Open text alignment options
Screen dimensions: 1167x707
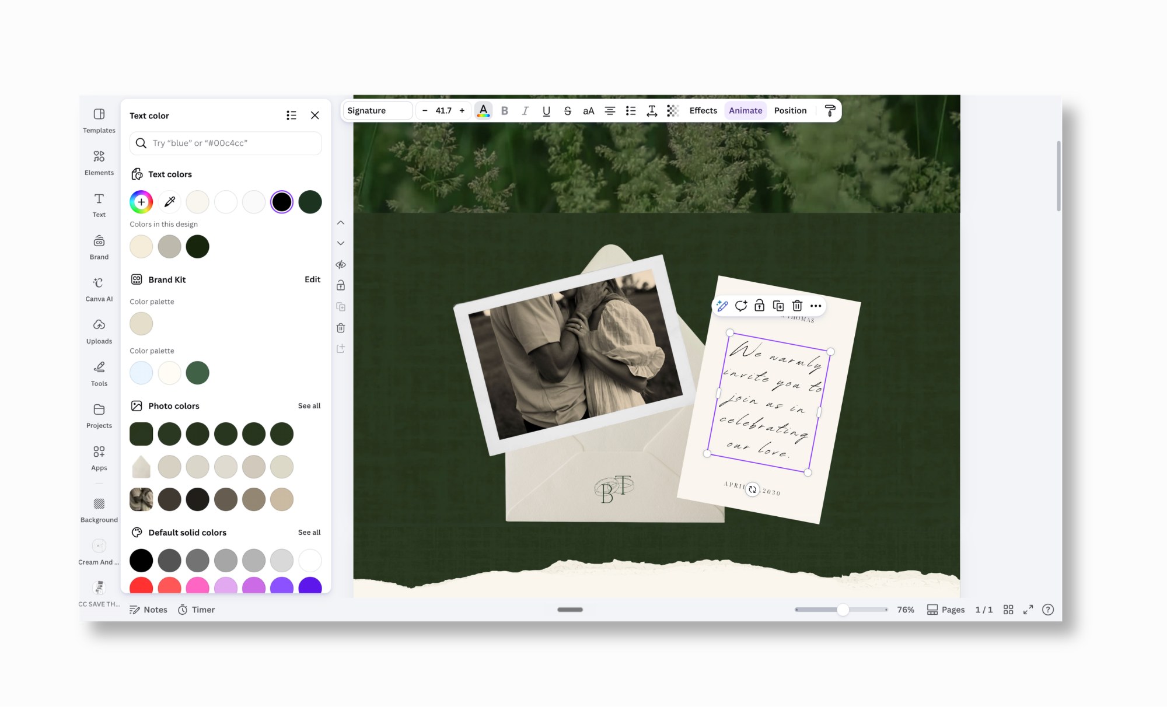pos(610,111)
